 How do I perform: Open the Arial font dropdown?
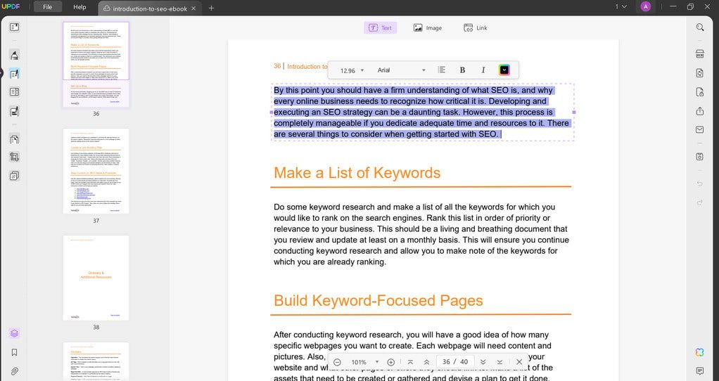coord(401,70)
